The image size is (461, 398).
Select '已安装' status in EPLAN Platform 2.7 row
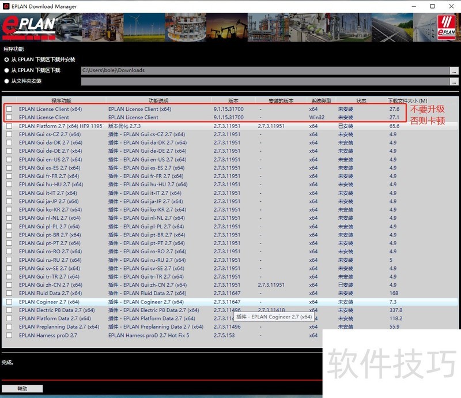345,126
